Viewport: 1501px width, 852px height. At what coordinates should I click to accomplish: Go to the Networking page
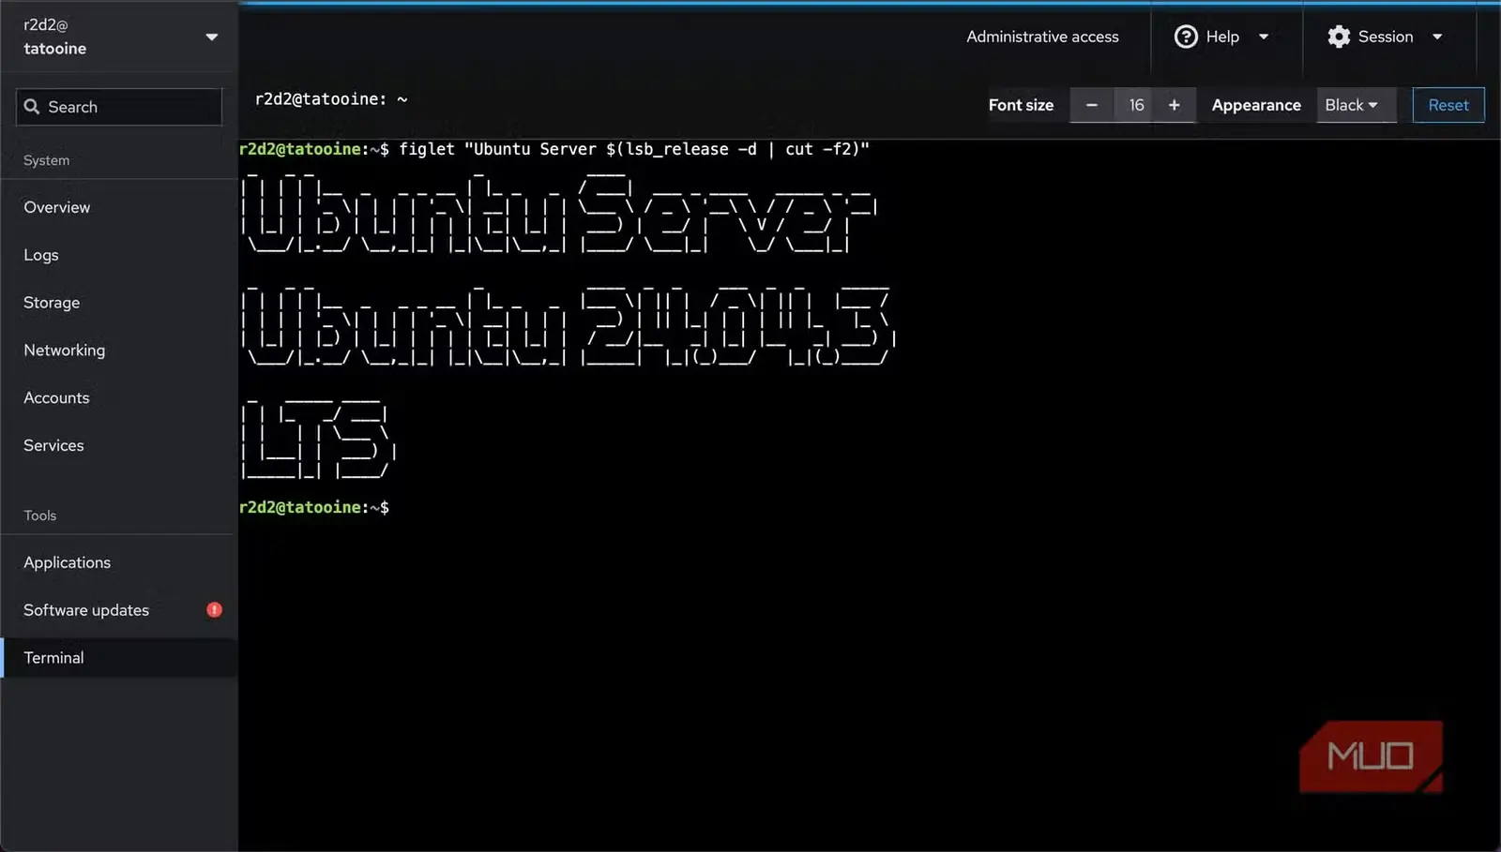119,350
